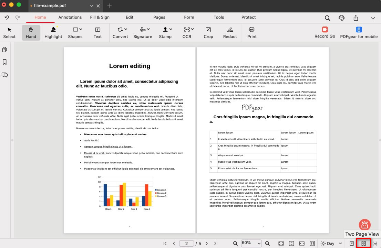381x248 pixels.
Task: Launch the Record Go screen recorder
Action: 325,33
